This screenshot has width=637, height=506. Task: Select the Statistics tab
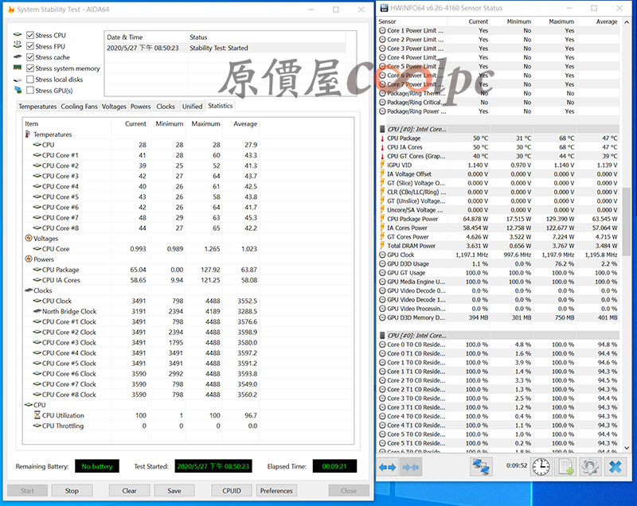[x=221, y=106]
